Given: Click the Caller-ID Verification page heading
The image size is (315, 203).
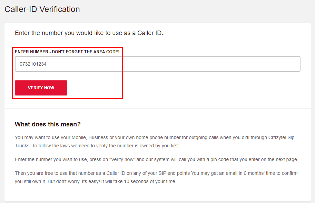Looking at the screenshot, I should 42,9.
